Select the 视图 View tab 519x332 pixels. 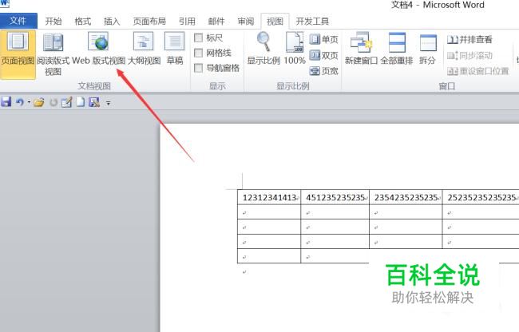tap(275, 22)
